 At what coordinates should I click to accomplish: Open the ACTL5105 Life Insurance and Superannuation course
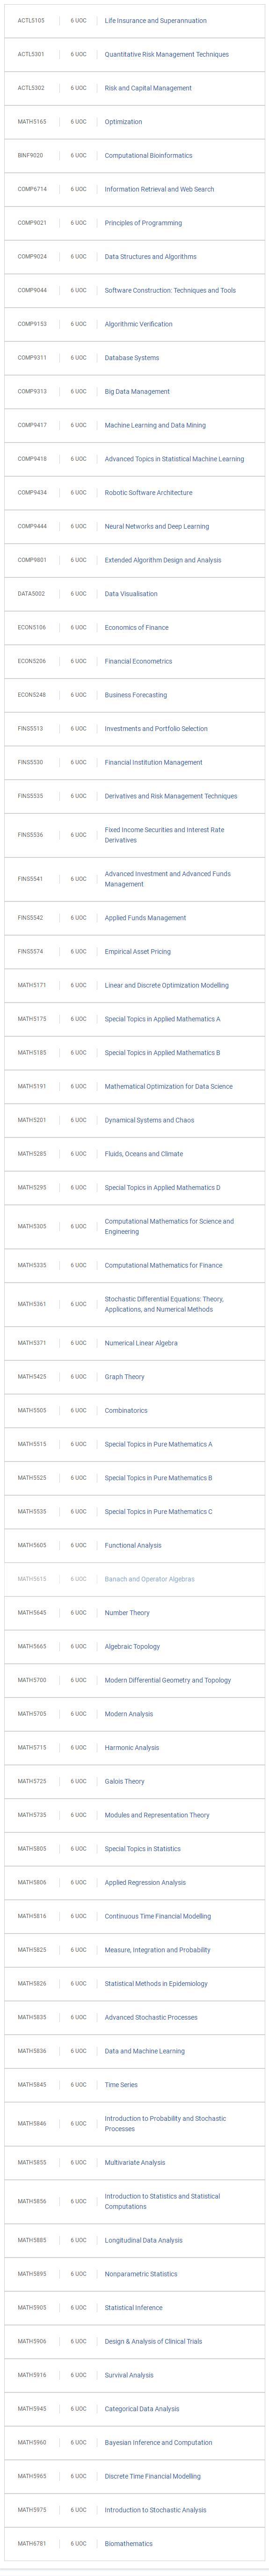134,20
